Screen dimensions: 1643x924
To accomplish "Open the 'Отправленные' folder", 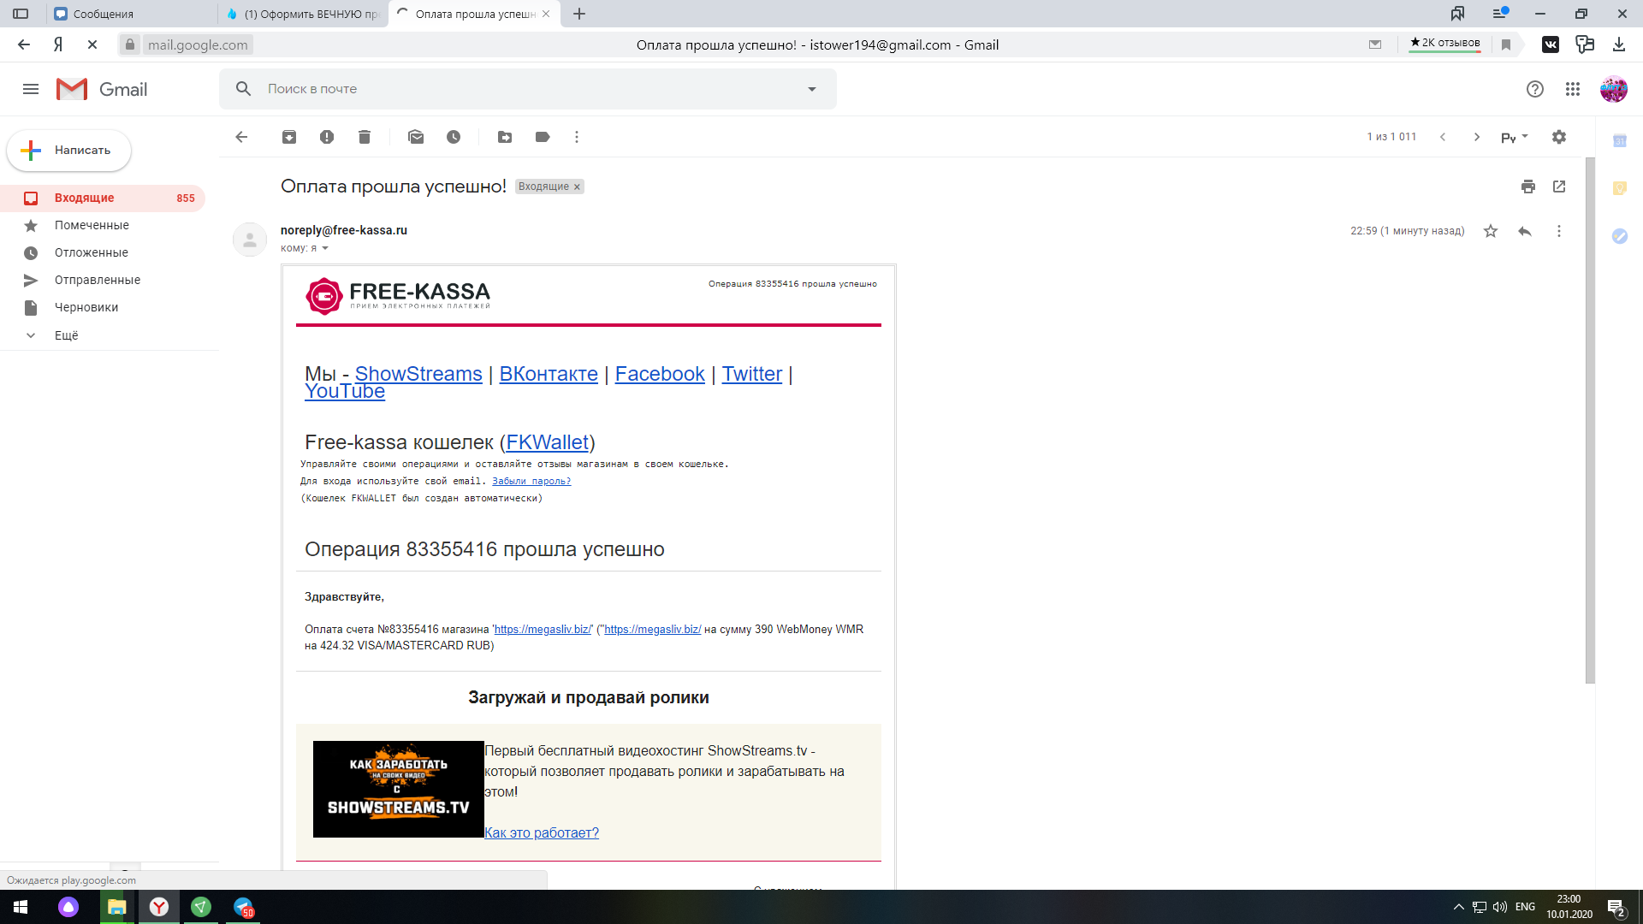I will coord(98,280).
